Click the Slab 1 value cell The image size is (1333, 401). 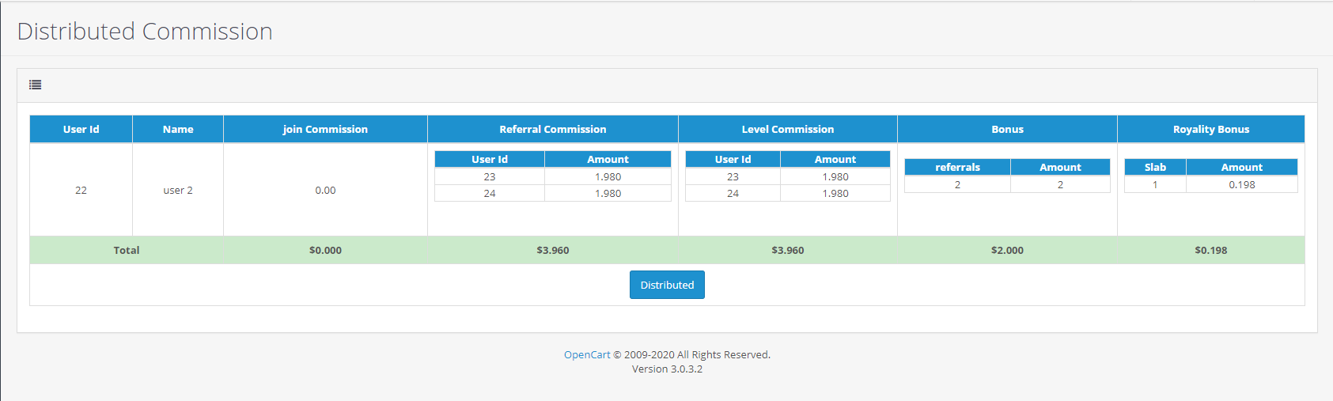[x=1155, y=184]
